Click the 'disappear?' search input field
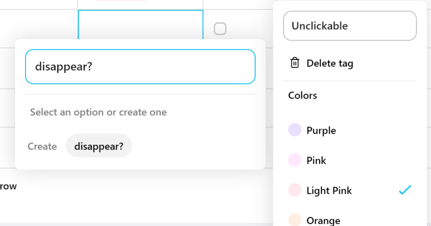 (140, 67)
